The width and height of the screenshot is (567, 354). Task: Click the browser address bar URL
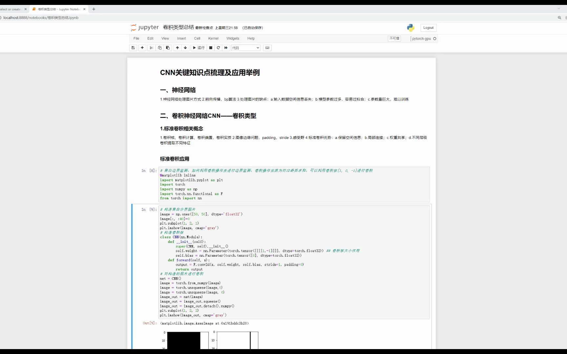pyautogui.click(x=41, y=18)
